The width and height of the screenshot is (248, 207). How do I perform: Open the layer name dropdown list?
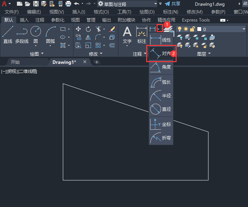(244, 29)
